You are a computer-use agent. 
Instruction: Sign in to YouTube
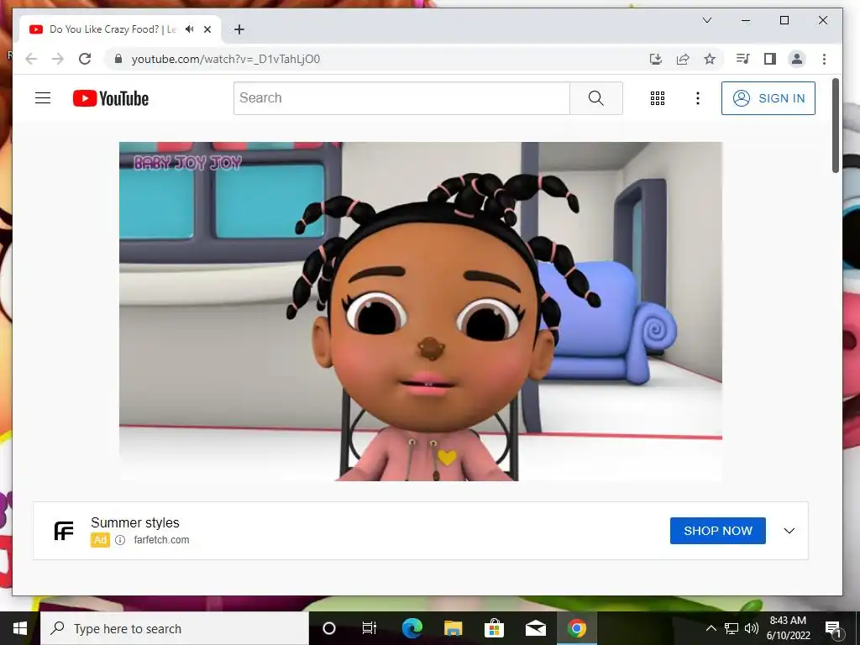point(768,98)
